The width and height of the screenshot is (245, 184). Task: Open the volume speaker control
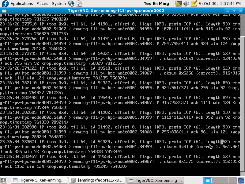(x=187, y=4)
